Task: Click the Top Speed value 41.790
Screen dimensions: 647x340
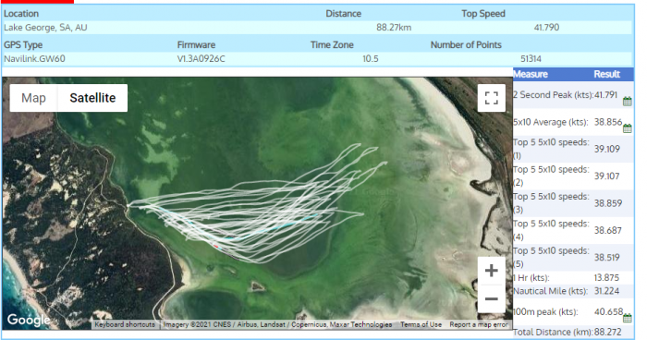Action: pos(546,28)
